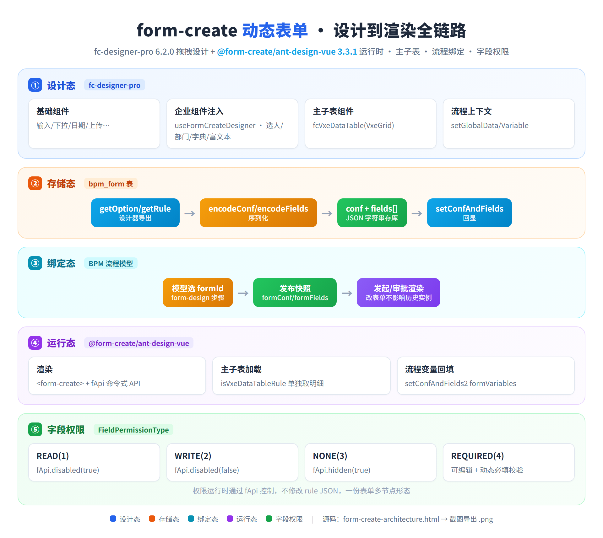
Task: Click the purple 运行态 legend swatch
Action: (230, 519)
